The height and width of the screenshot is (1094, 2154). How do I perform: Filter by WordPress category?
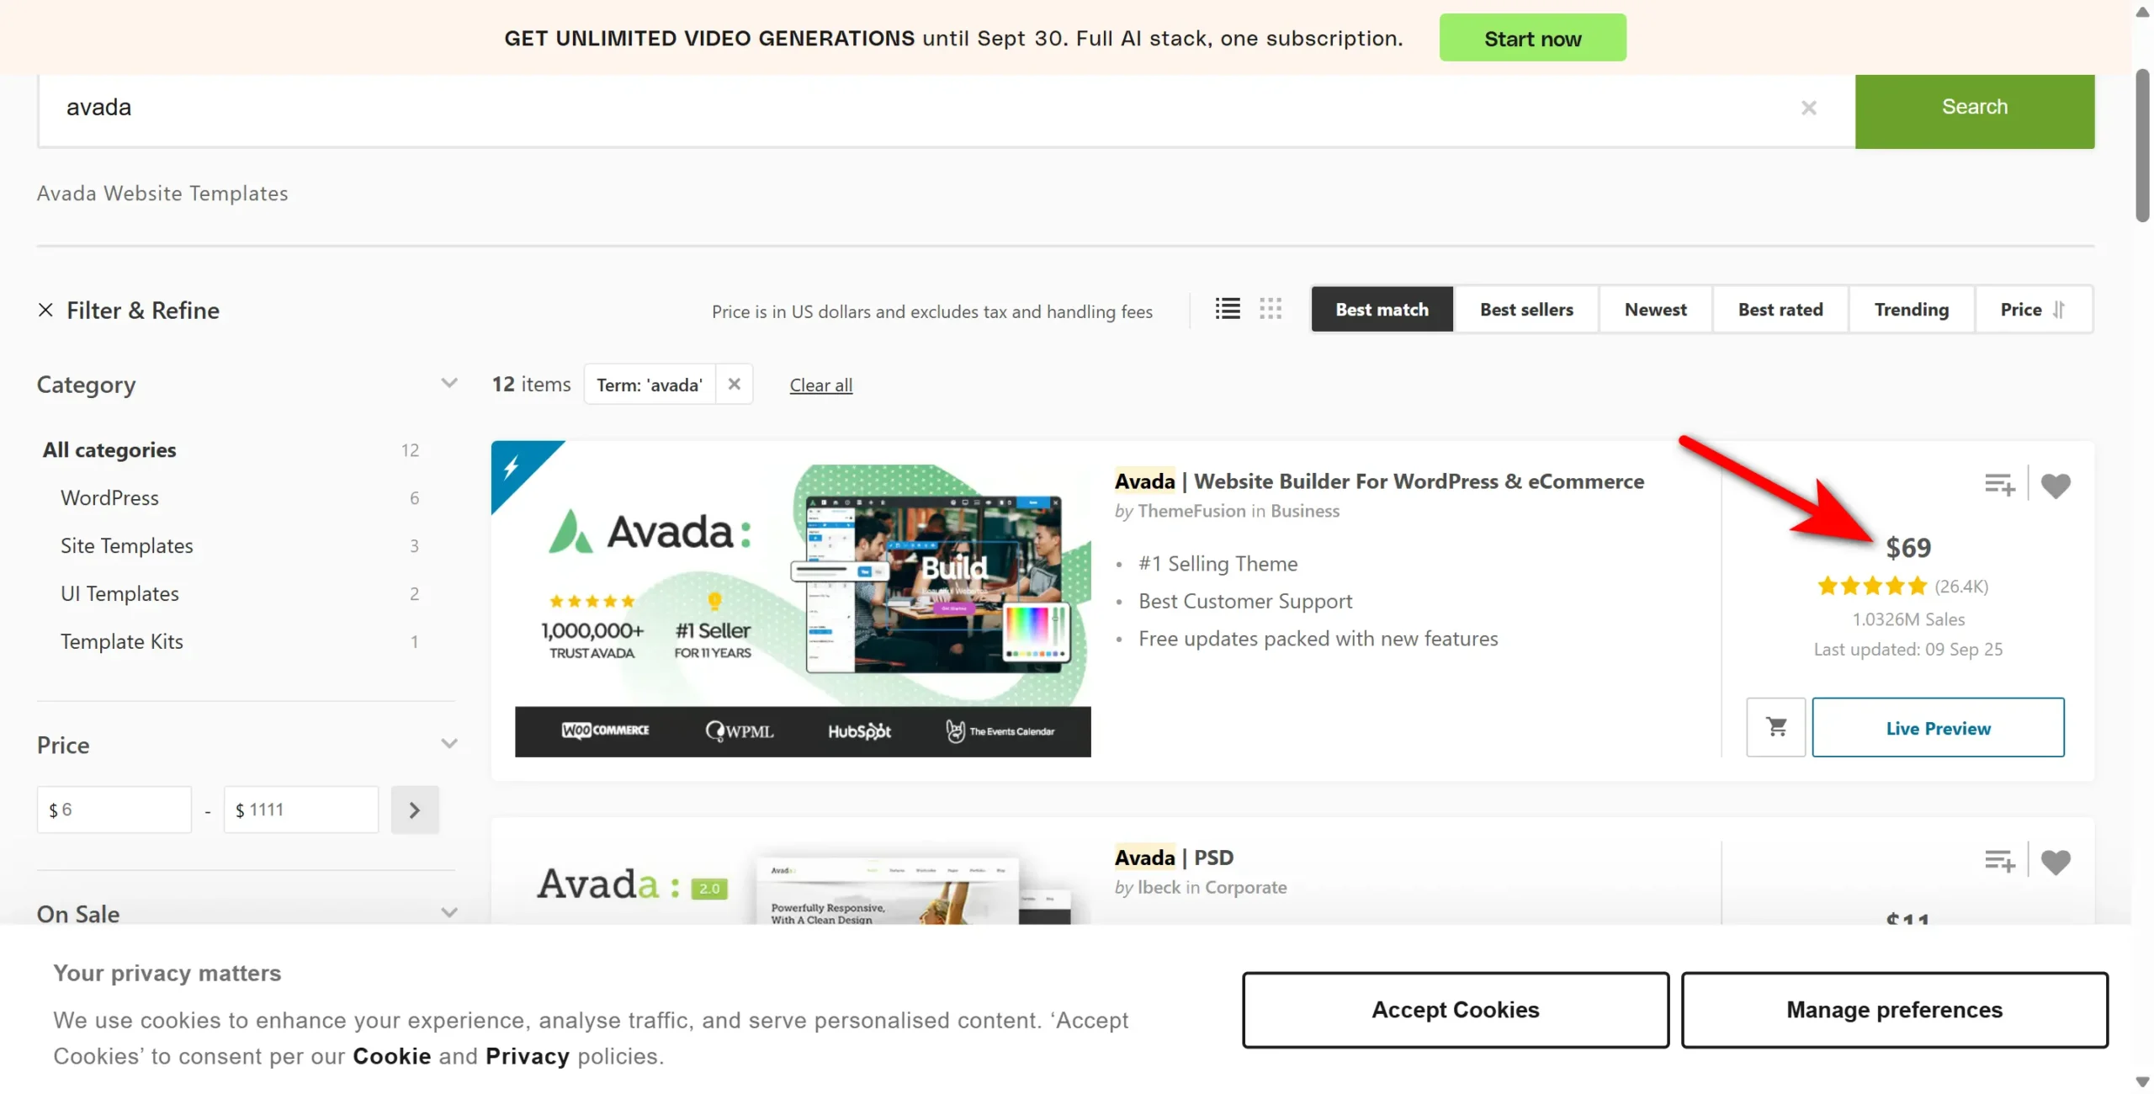coord(109,497)
